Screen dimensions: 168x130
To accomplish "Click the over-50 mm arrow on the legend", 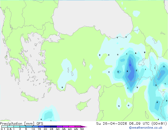I will (84, 127).
